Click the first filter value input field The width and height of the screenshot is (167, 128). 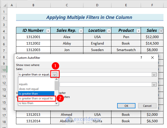(x=105, y=74)
